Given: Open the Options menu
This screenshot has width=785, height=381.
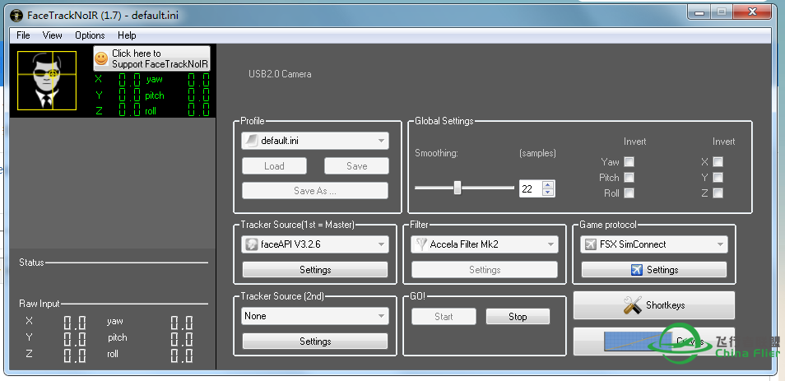Looking at the screenshot, I should tap(90, 35).
